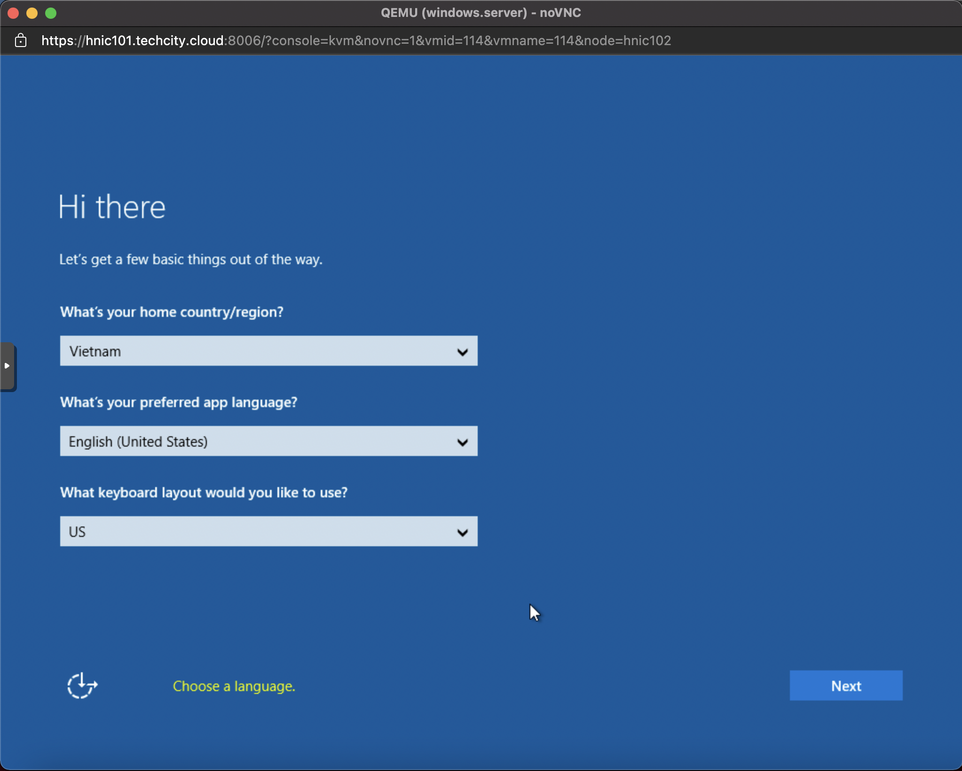Screen dimensions: 962x771
Task: Click the red close window button
Action: (x=13, y=13)
